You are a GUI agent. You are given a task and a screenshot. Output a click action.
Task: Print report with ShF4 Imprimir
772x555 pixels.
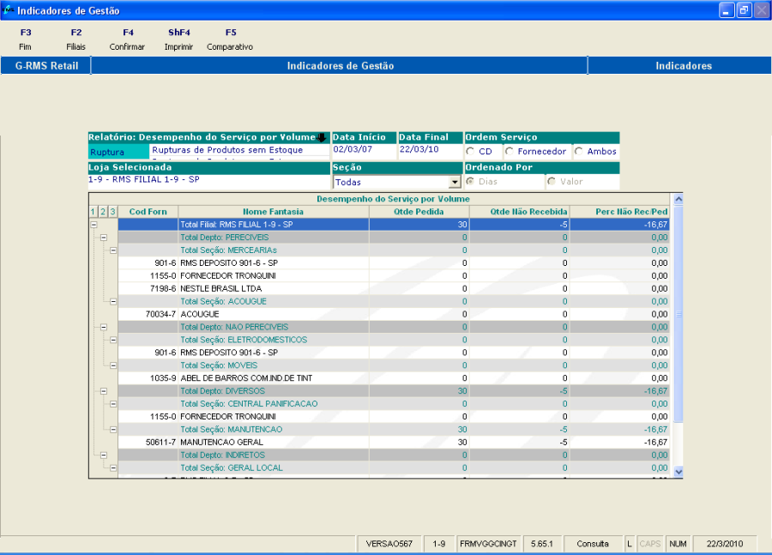click(x=178, y=39)
